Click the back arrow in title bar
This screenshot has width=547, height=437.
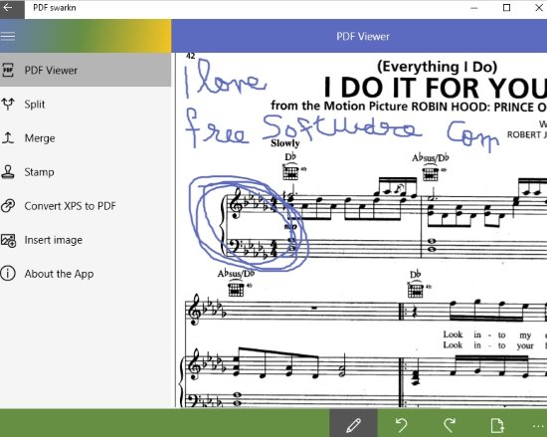coord(8,8)
